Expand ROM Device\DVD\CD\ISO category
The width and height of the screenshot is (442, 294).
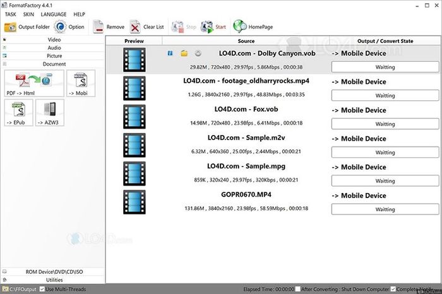click(x=53, y=272)
